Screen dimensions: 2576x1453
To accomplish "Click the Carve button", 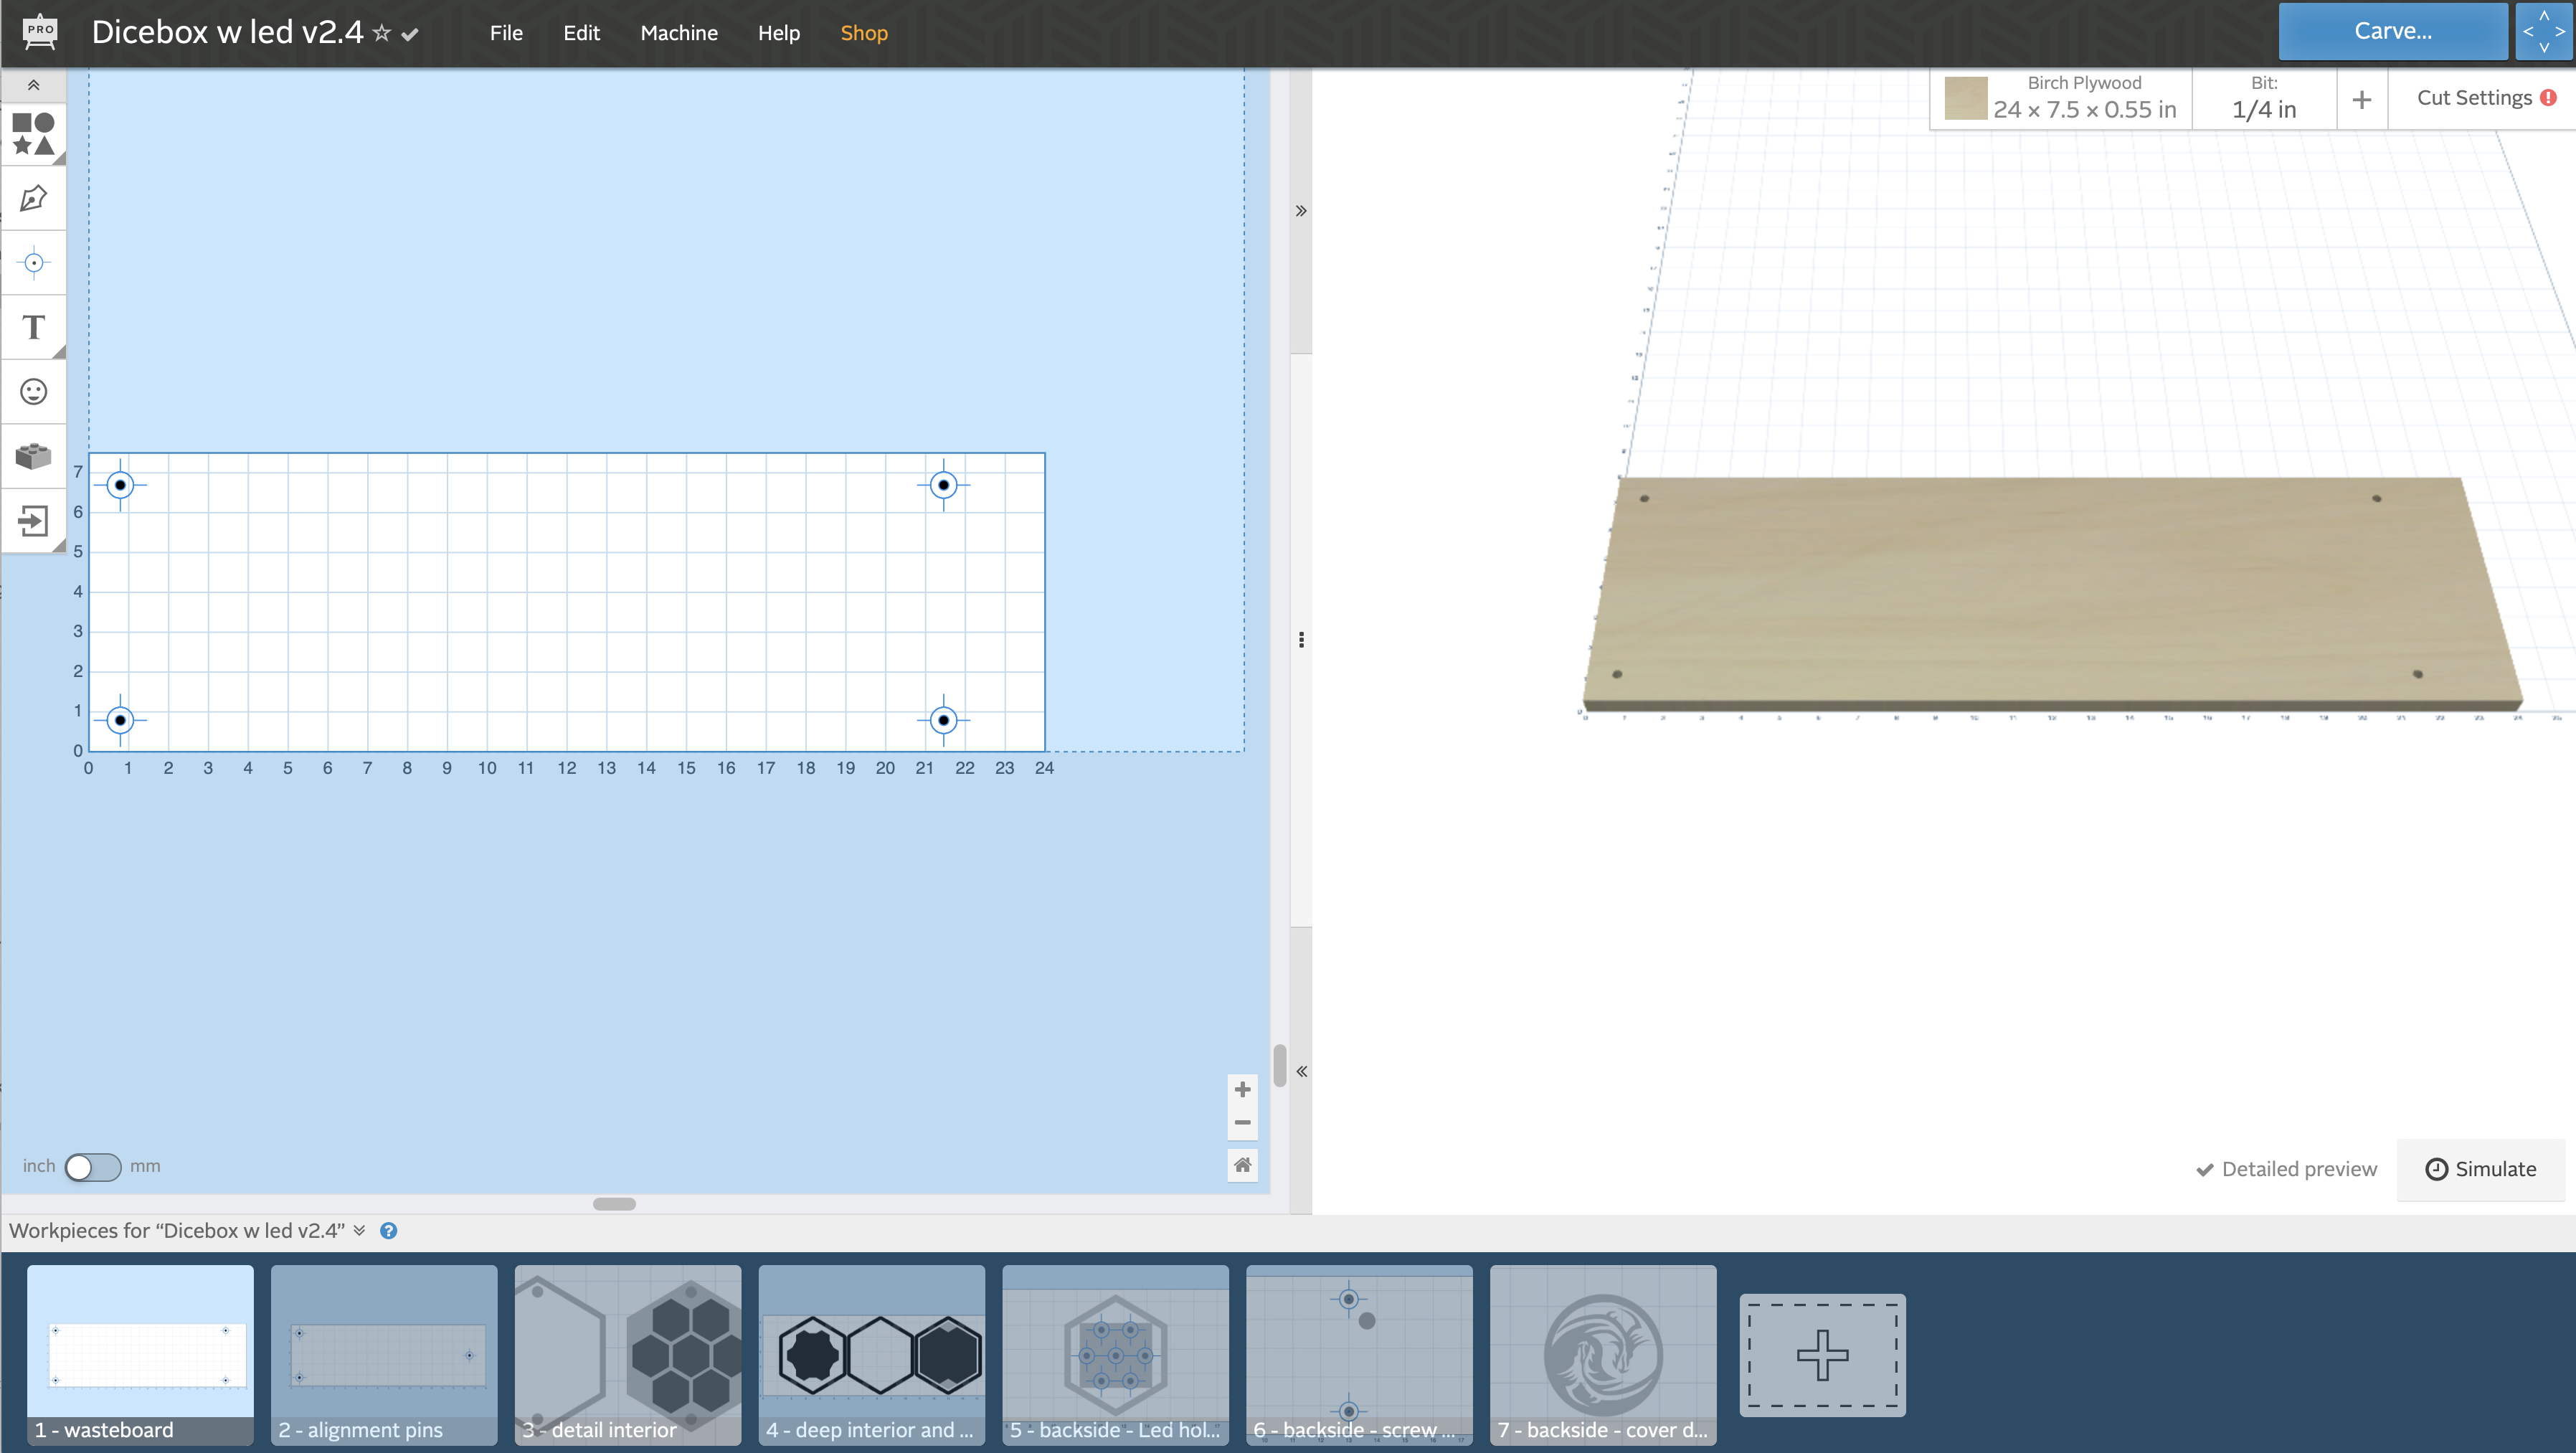I will 2392,31.
